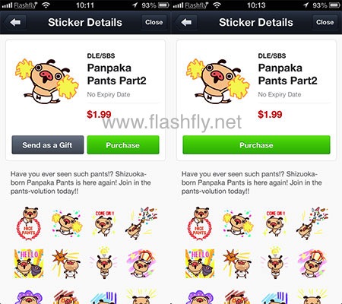Select the NICE PANTS sticker on right screen
Image resolution: width=342 pixels, height=304 pixels.
(199, 223)
